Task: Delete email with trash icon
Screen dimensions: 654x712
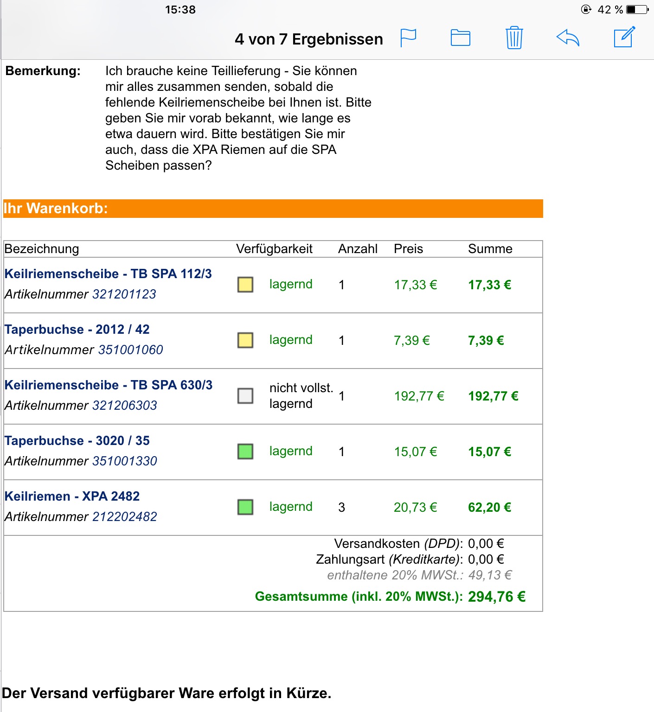Action: pos(514,38)
